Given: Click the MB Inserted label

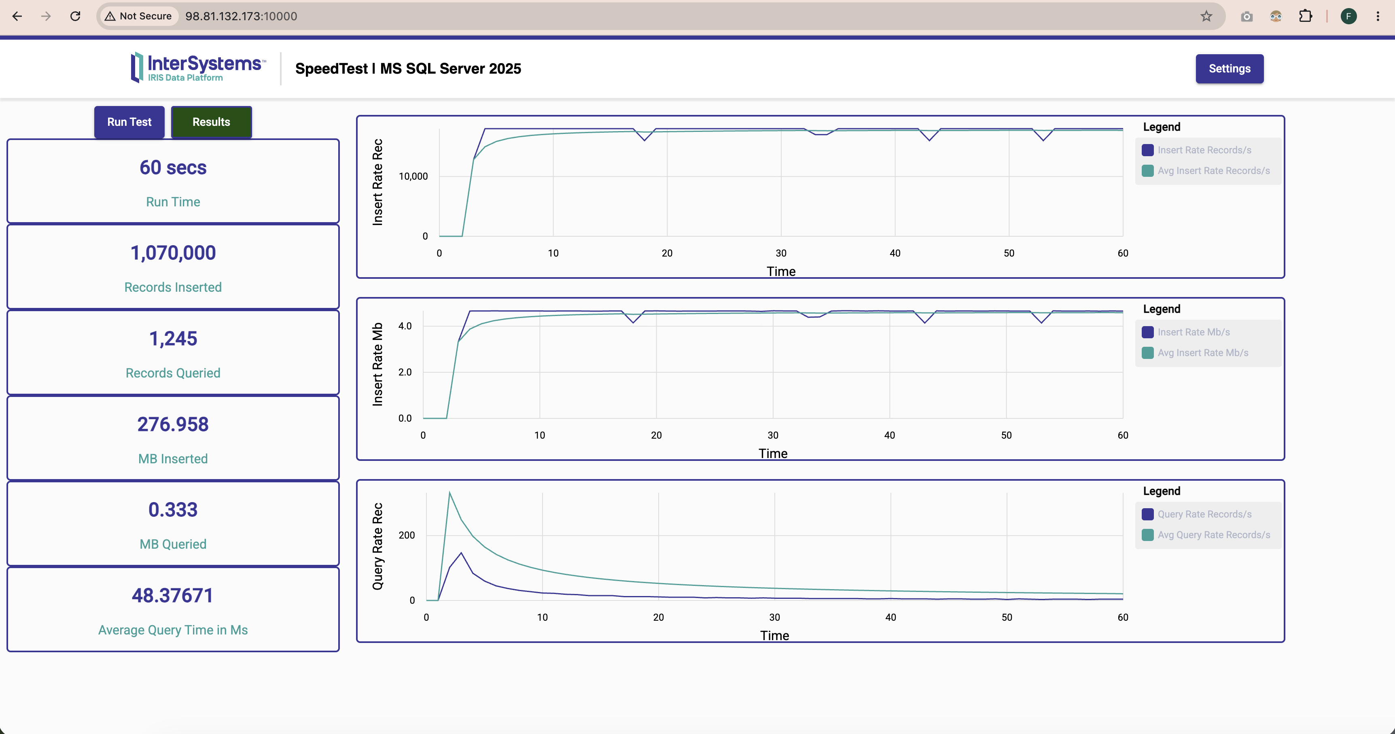Looking at the screenshot, I should (x=173, y=459).
